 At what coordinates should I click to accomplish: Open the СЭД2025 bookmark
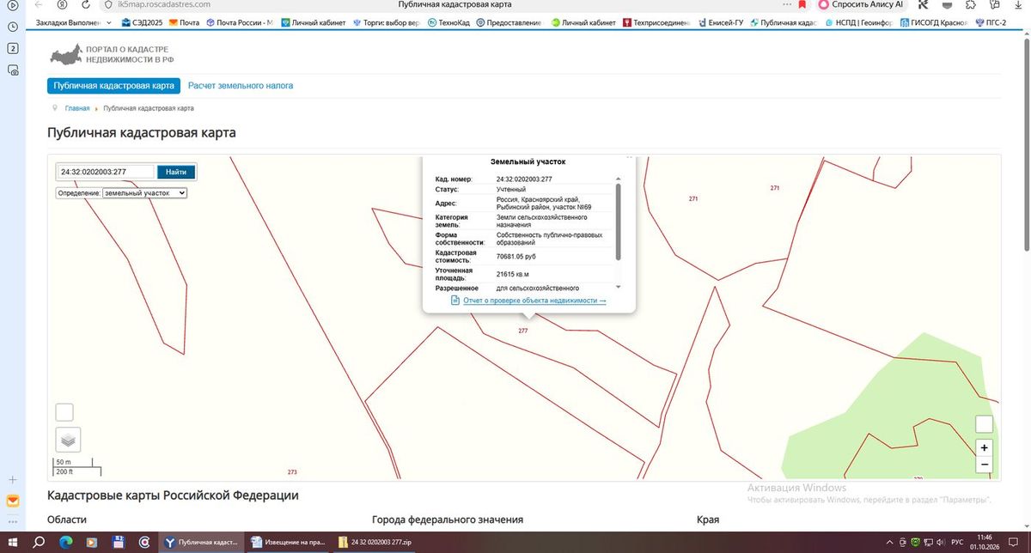[142, 22]
